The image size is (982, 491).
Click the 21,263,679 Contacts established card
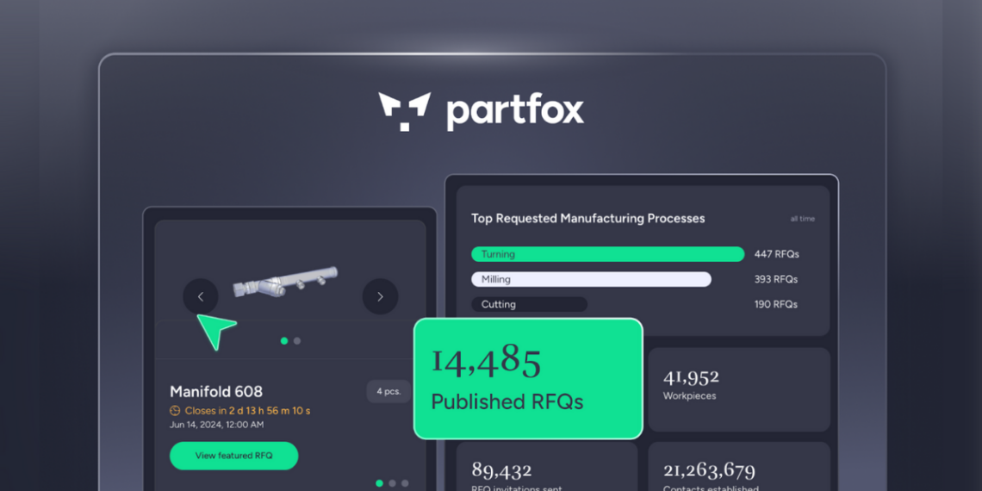739,467
